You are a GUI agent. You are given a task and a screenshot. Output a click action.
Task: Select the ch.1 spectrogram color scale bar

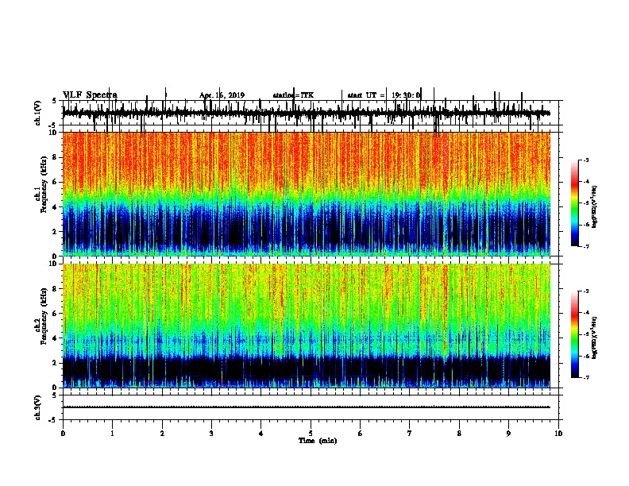pos(574,203)
